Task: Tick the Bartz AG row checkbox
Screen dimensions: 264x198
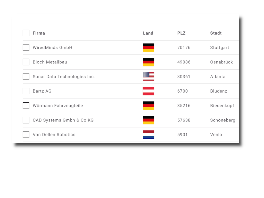Action: 26,91
